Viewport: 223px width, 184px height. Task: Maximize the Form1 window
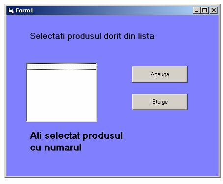click(x=204, y=10)
